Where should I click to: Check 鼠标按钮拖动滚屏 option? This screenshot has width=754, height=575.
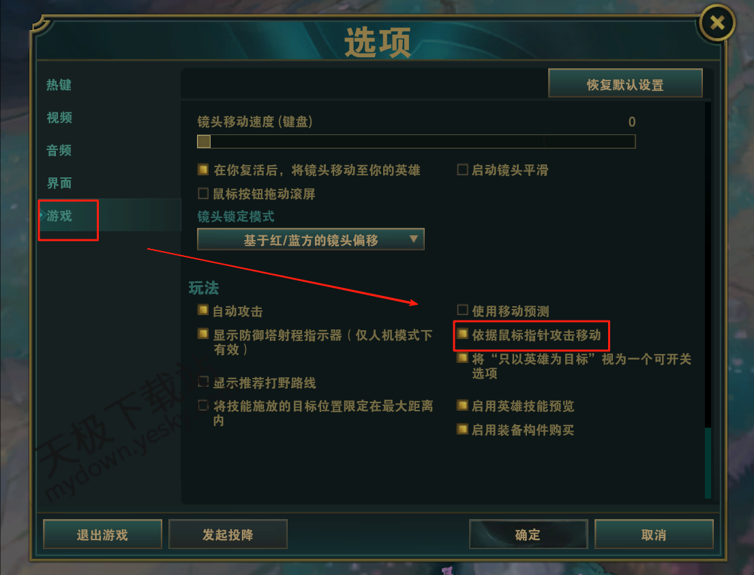[x=203, y=194]
